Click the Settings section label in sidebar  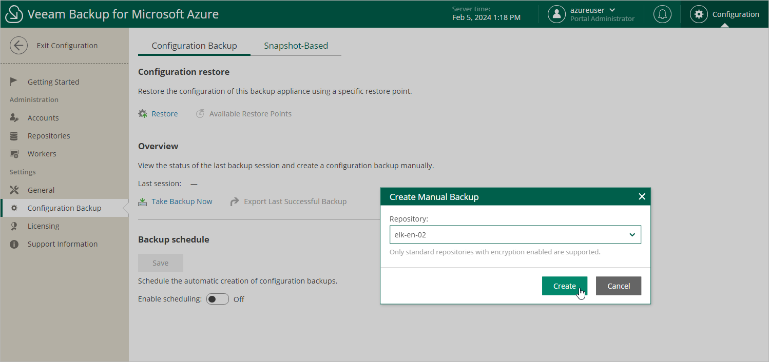tap(23, 172)
